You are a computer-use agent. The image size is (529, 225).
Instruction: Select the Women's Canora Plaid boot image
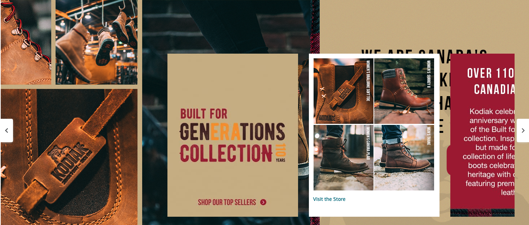343,158
